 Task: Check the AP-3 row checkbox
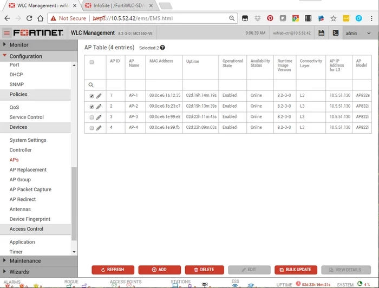[x=92, y=117]
